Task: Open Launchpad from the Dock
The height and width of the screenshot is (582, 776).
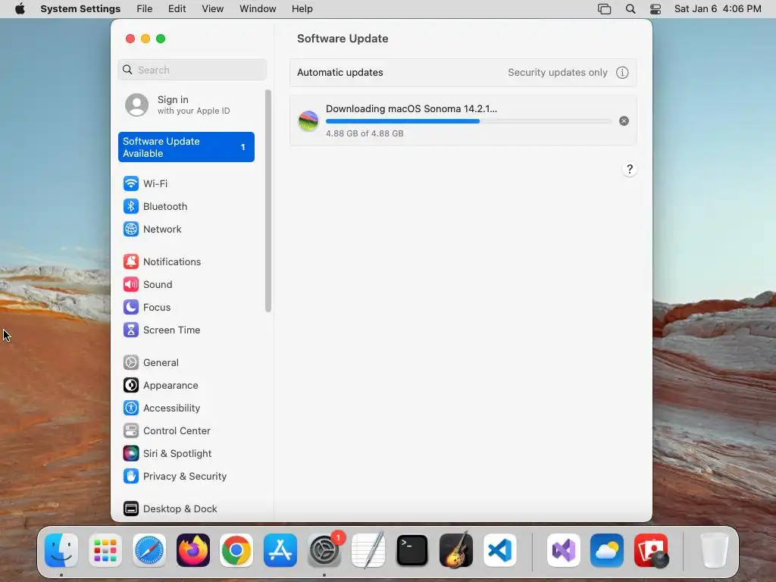Action: coord(105,550)
